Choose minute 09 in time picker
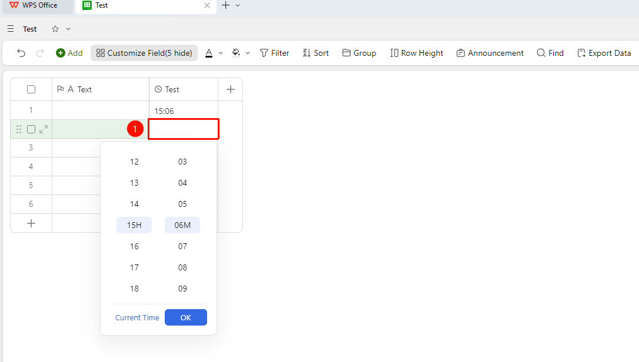Viewport: 639px width, 362px height. coord(182,289)
